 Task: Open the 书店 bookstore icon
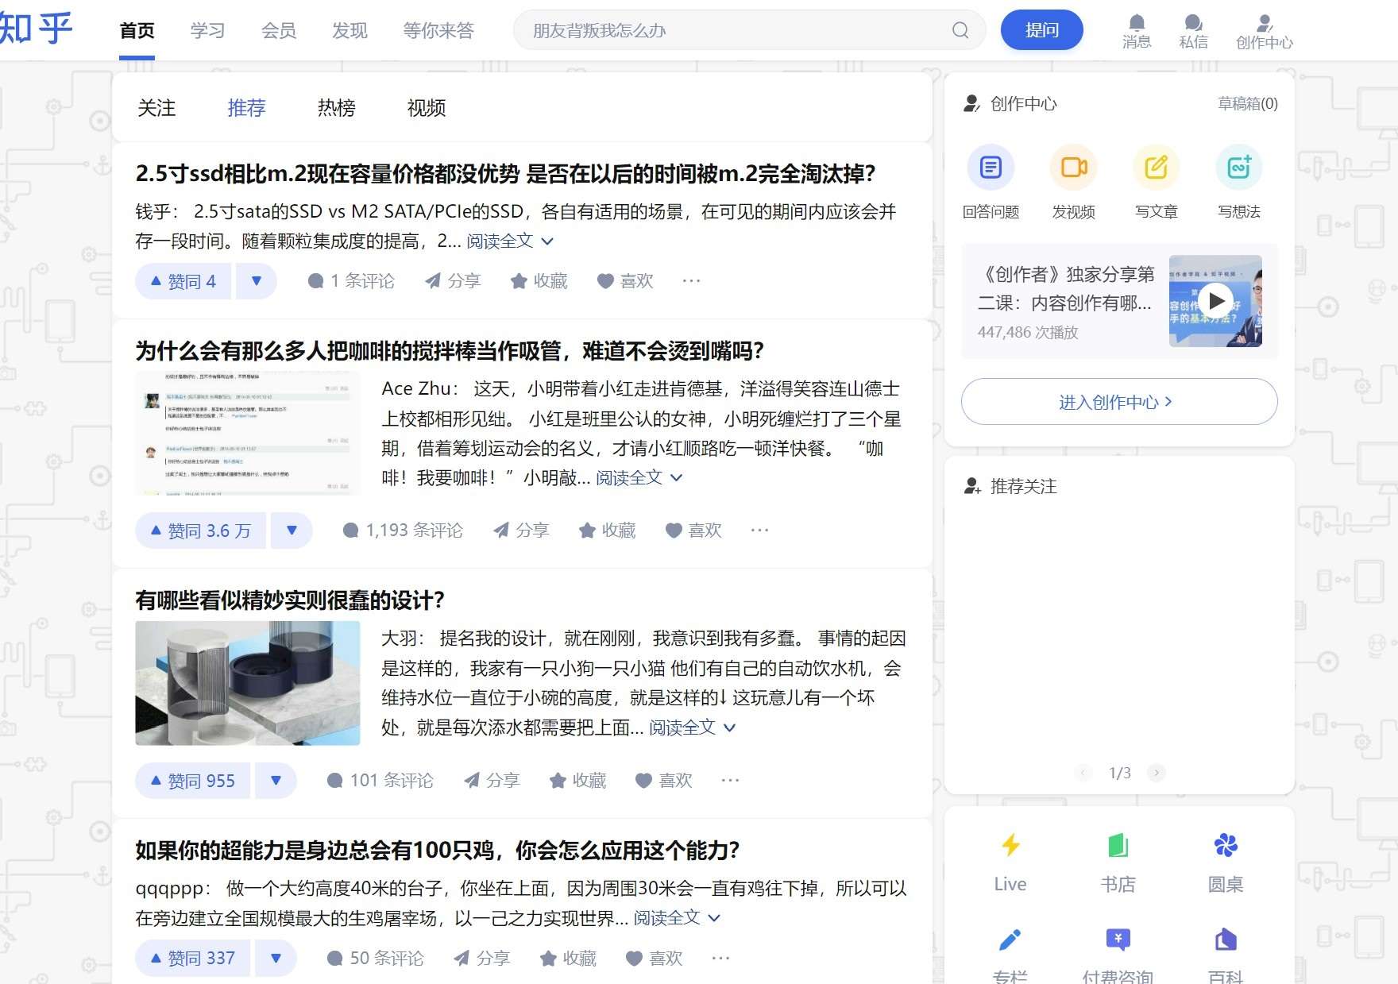click(1118, 845)
